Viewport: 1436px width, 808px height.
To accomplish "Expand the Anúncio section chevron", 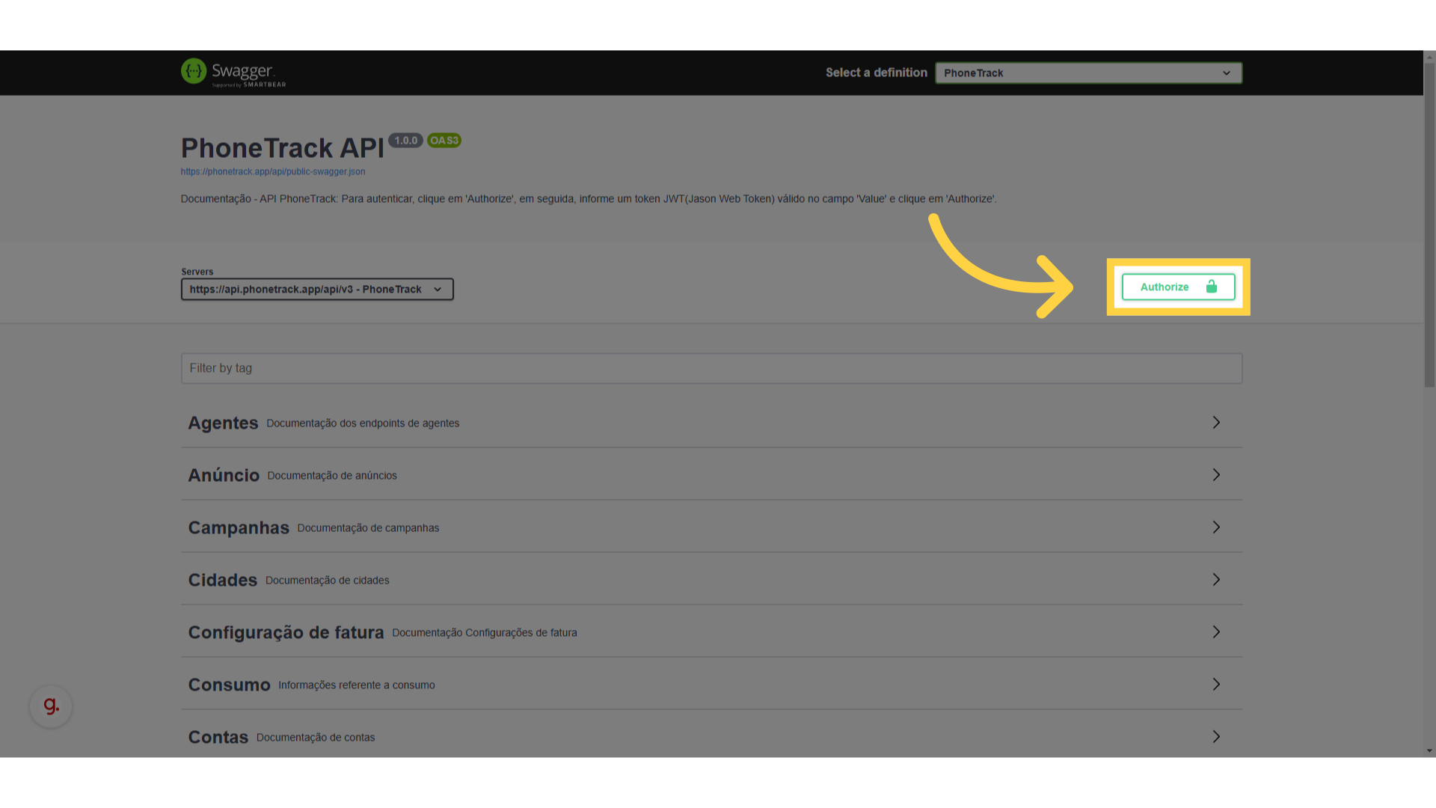I will 1216,475.
